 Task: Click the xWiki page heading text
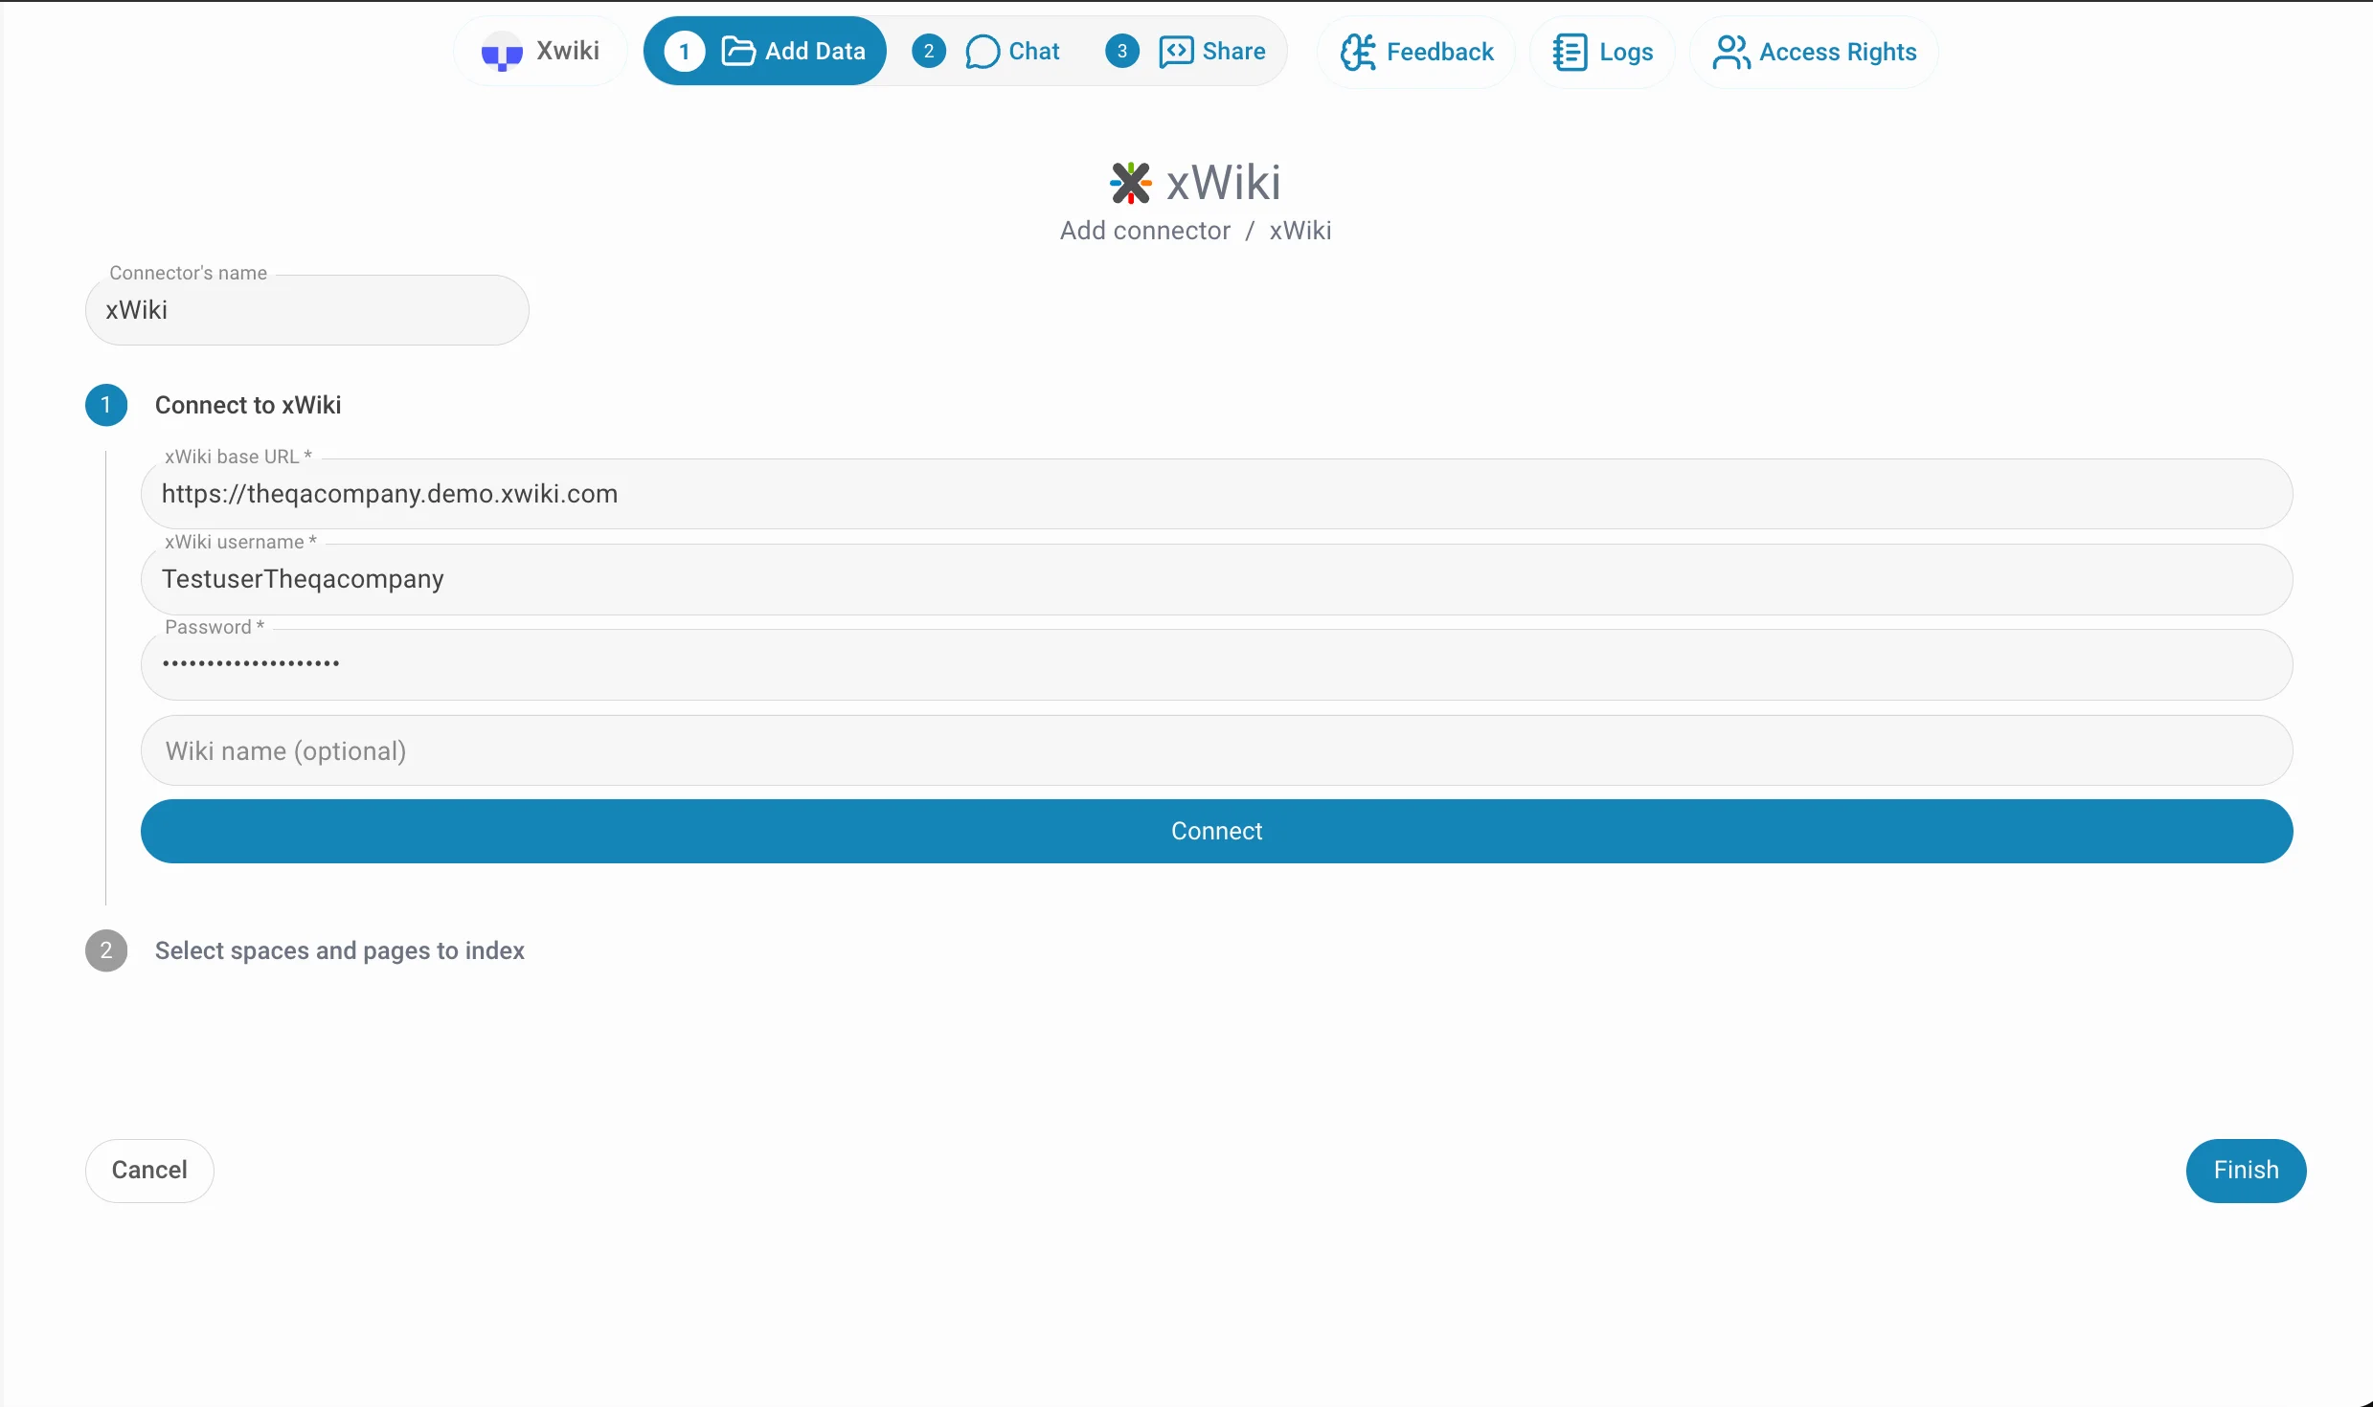click(1223, 183)
